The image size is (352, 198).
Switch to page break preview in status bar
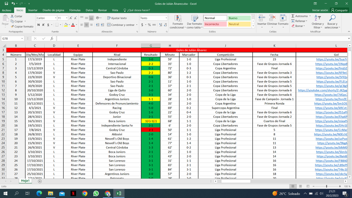(308, 186)
